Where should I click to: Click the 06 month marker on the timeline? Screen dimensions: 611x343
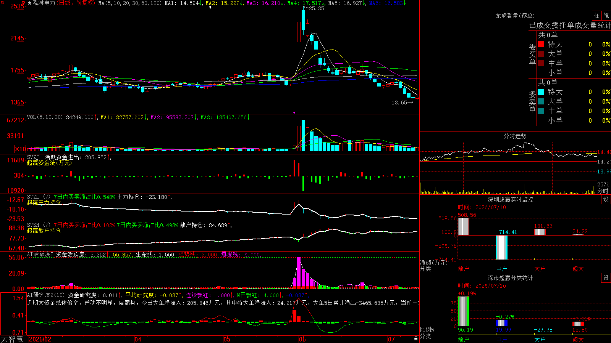pos(302,339)
